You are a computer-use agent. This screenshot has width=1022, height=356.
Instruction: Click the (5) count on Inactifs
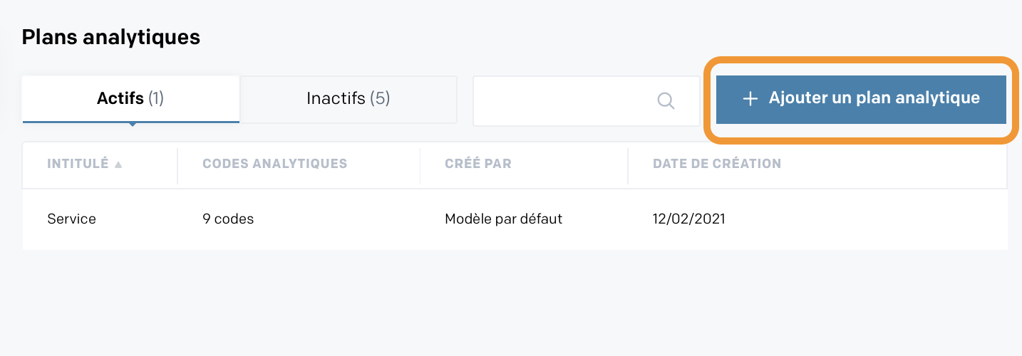tap(381, 98)
